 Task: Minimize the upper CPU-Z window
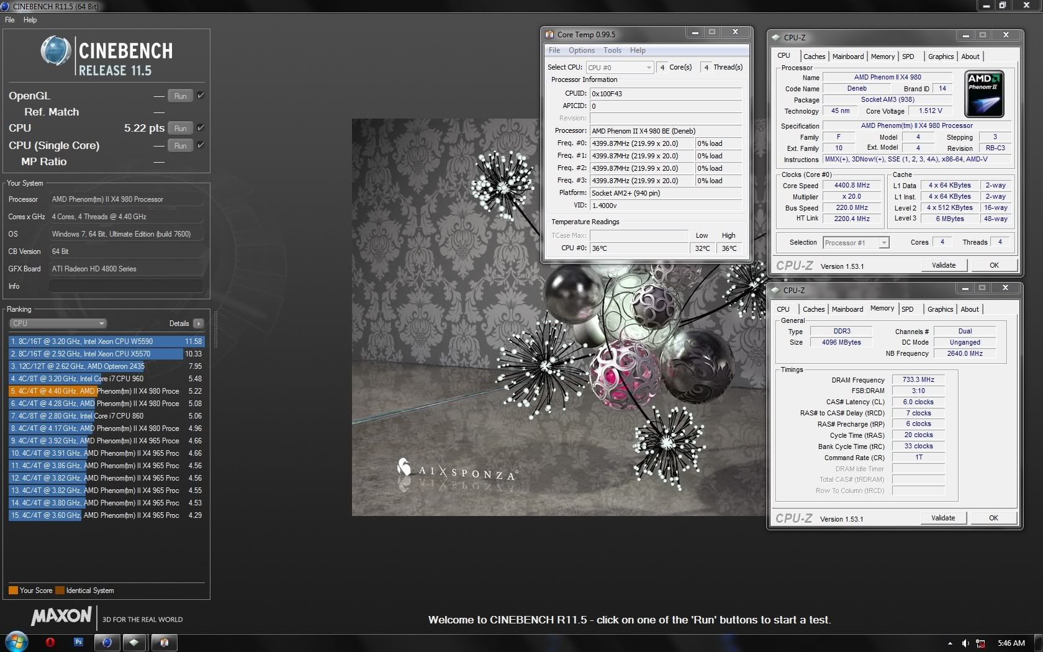coord(965,35)
